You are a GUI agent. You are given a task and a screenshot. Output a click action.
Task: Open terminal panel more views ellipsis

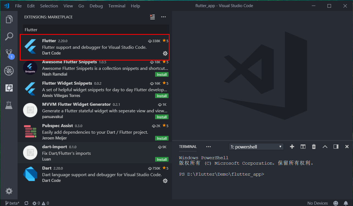(x=208, y=147)
